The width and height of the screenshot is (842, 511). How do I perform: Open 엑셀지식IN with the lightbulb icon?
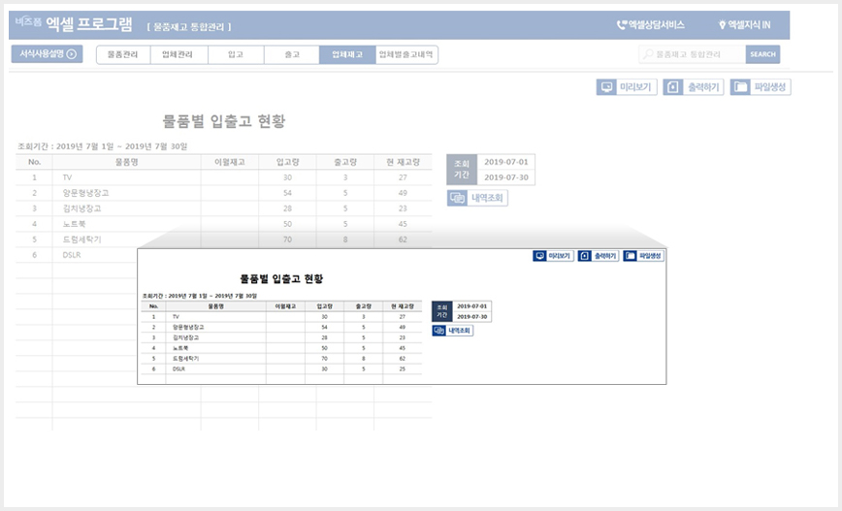click(x=744, y=24)
